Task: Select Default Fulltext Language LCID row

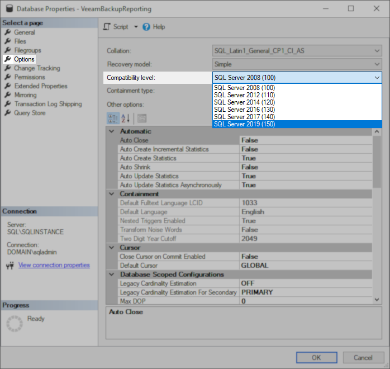Action: 245,203
